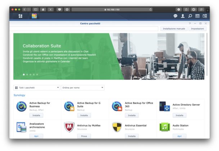Viewport: 219px width, 151px height.
Task: Open Analizzatore archiviazione with Apri
Action: click(36, 136)
